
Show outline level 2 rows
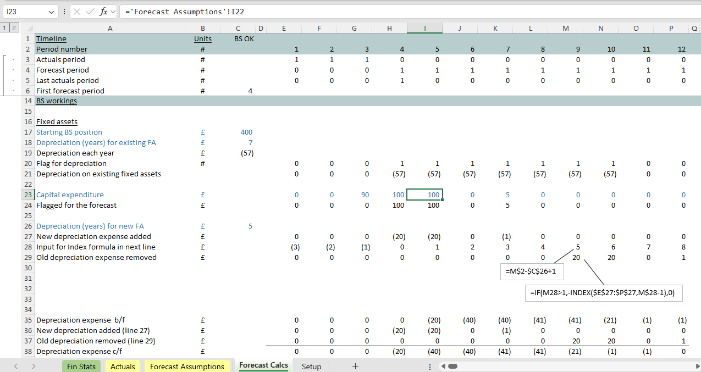pos(14,28)
